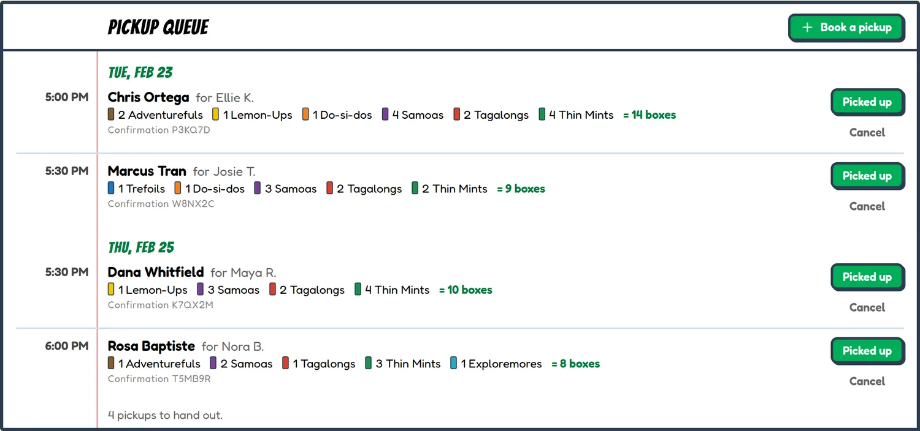The width and height of the screenshot is (920, 431).
Task: Click the '= 8 boxes' total
Action: [575, 364]
